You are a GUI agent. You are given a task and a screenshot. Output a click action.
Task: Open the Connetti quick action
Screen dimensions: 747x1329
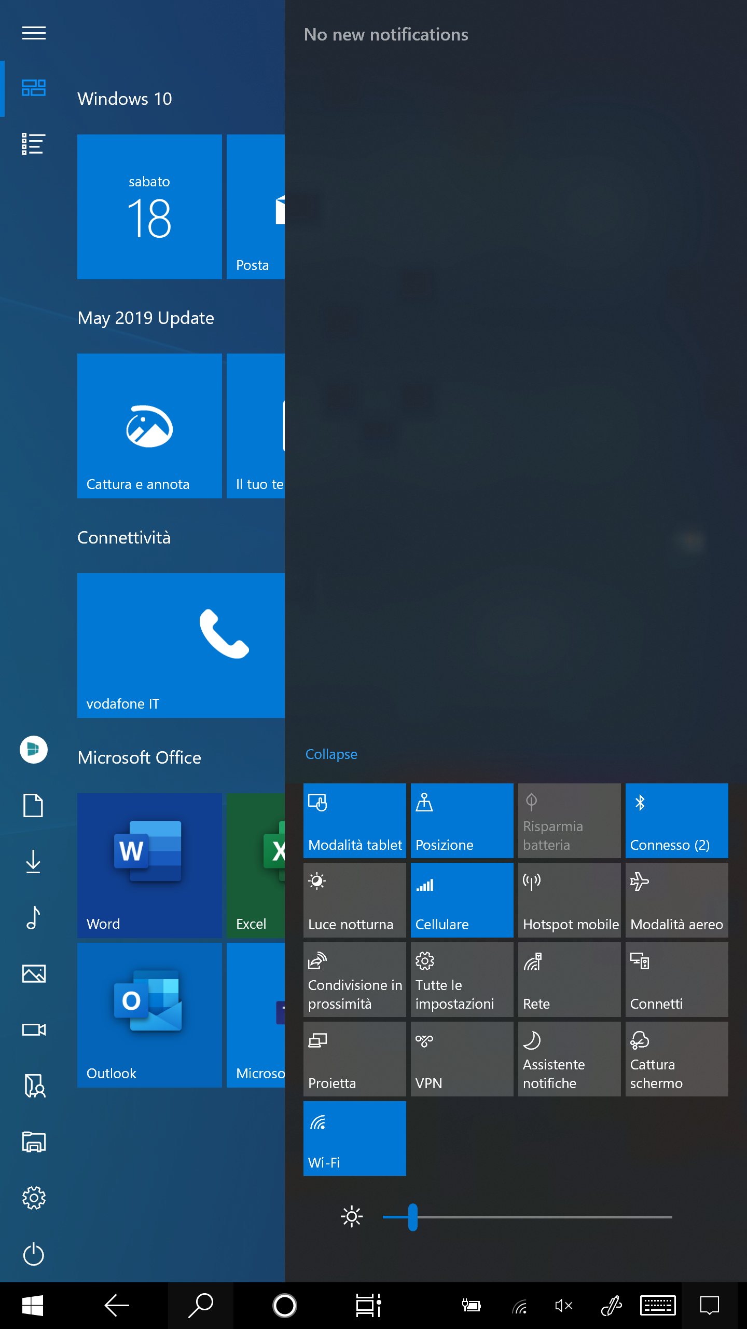677,980
